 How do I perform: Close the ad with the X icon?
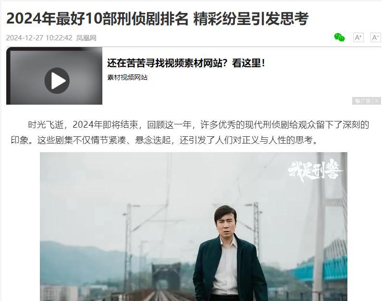pos(377,101)
